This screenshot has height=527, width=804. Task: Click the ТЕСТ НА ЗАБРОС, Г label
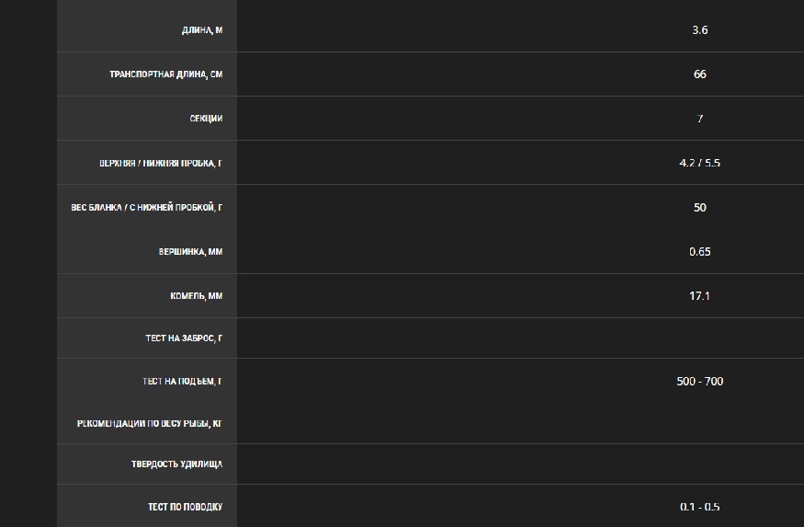(x=184, y=338)
